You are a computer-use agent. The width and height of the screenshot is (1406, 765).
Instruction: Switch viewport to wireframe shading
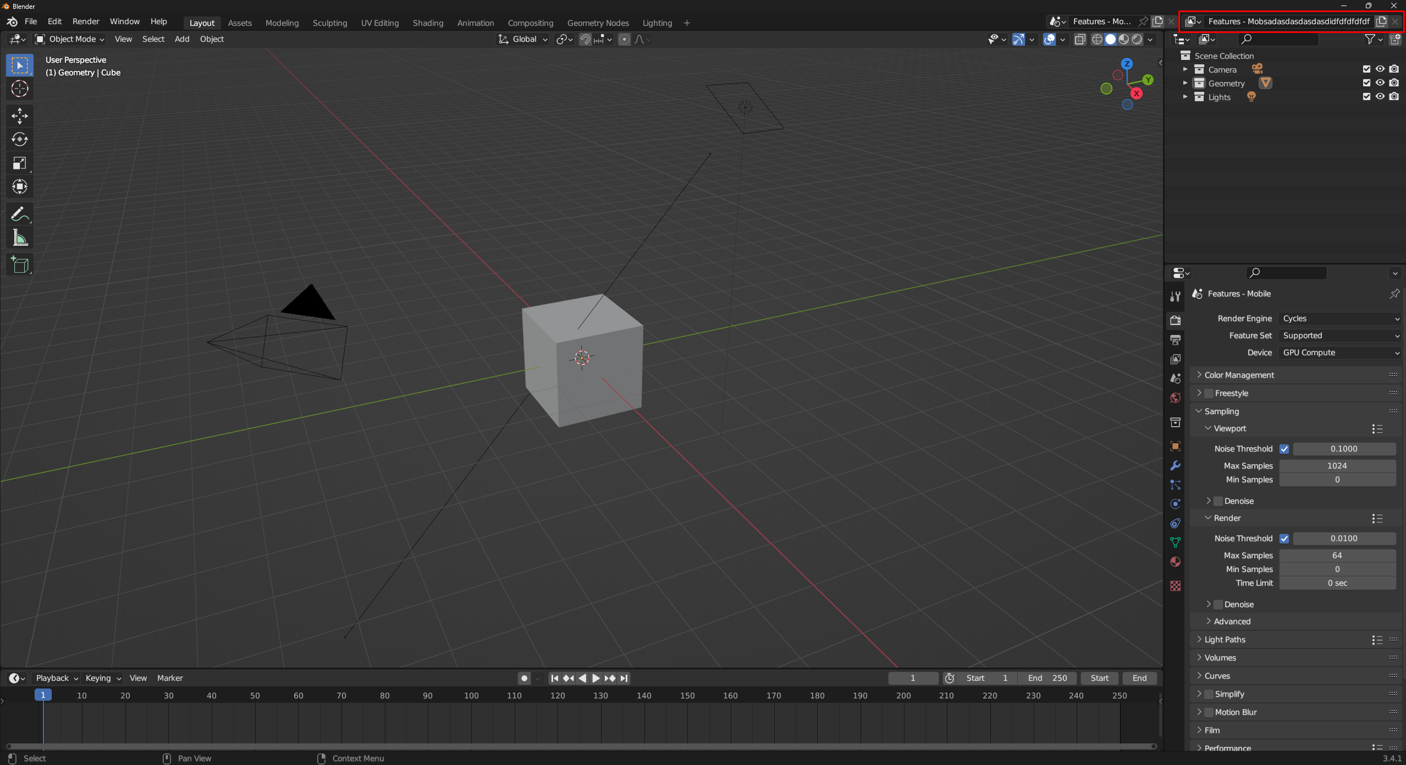point(1097,39)
